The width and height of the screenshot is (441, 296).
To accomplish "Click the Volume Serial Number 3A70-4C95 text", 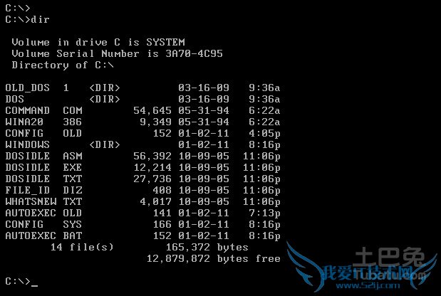I will 118,53.
